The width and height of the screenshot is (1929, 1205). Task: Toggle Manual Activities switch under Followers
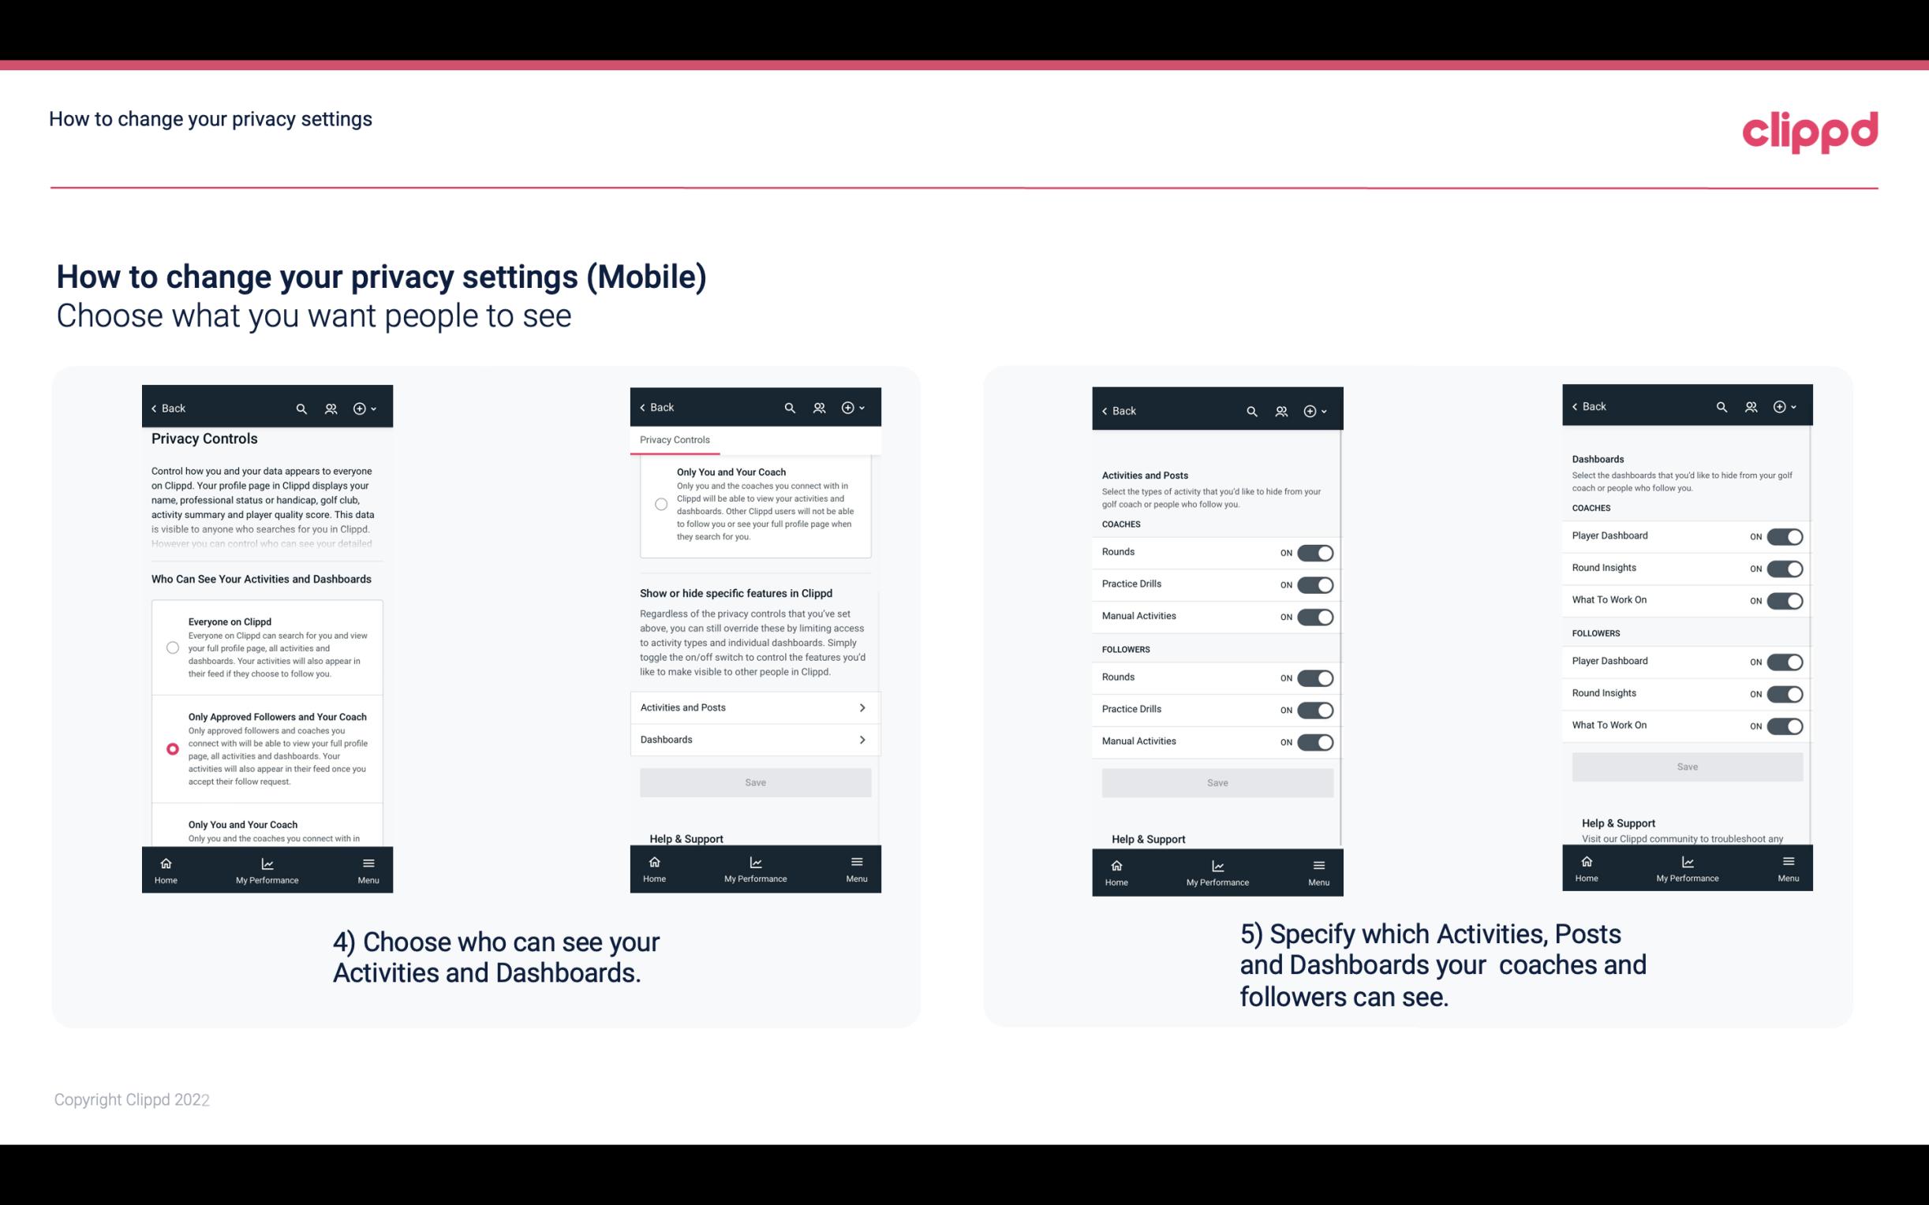click(x=1314, y=741)
